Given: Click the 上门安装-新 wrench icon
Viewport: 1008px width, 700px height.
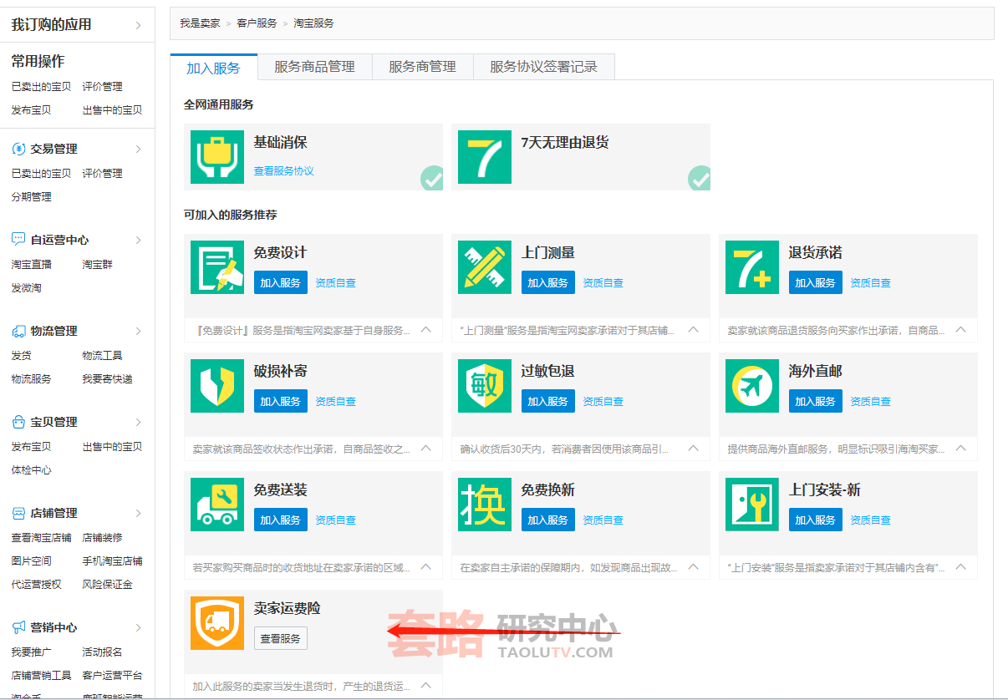Looking at the screenshot, I should 752,505.
